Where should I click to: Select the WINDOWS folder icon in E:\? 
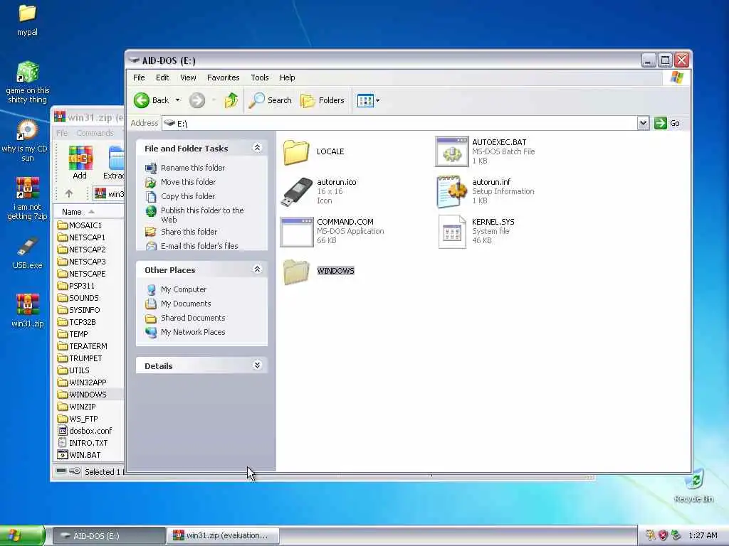coord(296,271)
